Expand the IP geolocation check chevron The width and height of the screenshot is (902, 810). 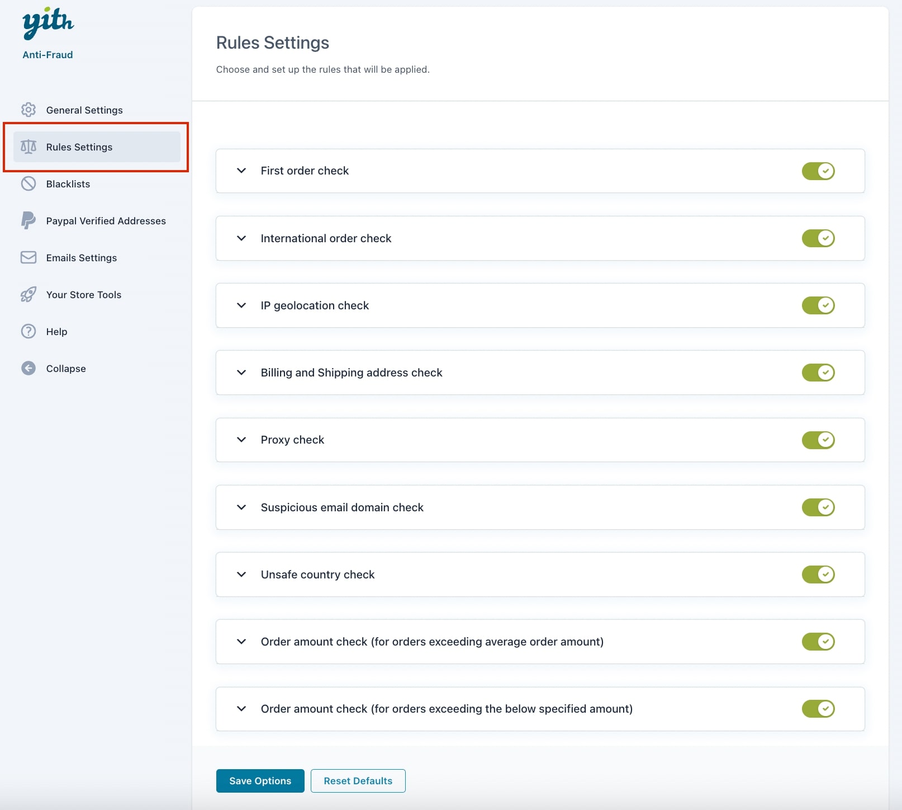(241, 305)
